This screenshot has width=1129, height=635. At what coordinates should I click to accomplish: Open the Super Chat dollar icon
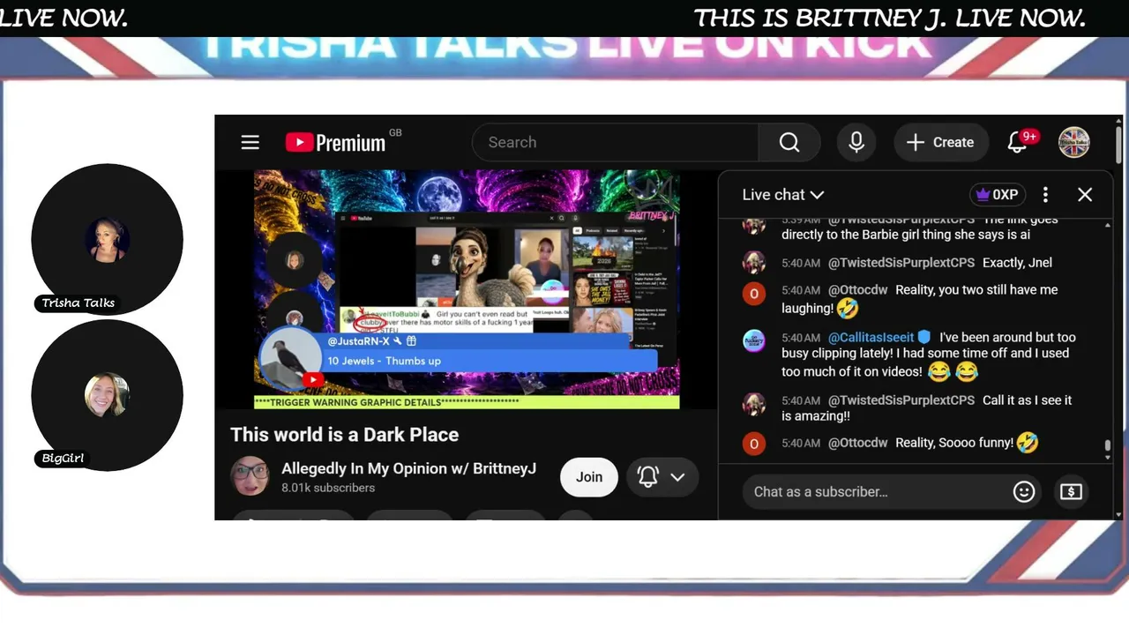1071,491
